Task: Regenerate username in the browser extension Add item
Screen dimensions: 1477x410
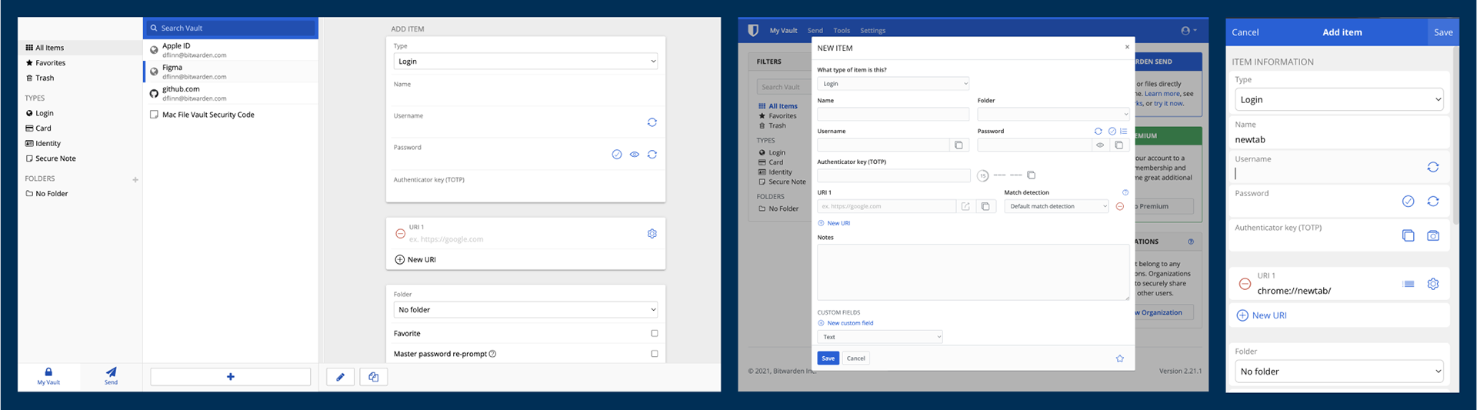Action: pos(1432,167)
